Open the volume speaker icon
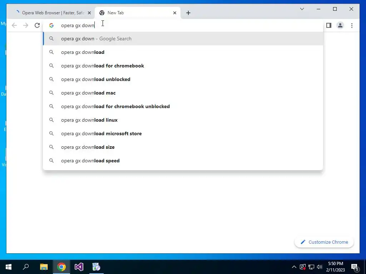The image size is (366, 274). (x=320, y=267)
